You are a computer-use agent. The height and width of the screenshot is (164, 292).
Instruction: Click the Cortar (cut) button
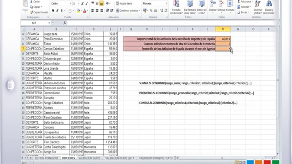coord(35,2)
